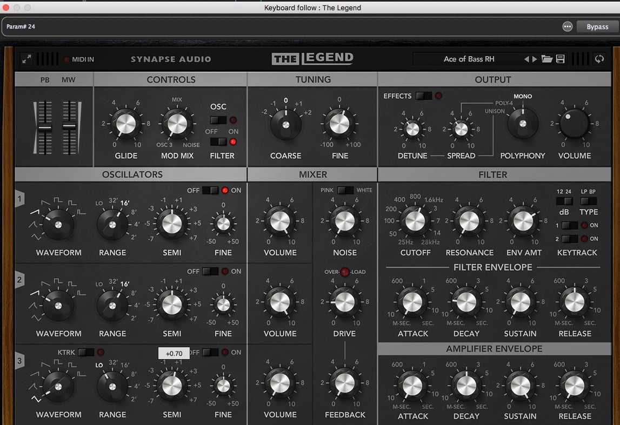Screen dimensions: 620x425
Task: Click the SPREAD knob
Action: pos(461,129)
